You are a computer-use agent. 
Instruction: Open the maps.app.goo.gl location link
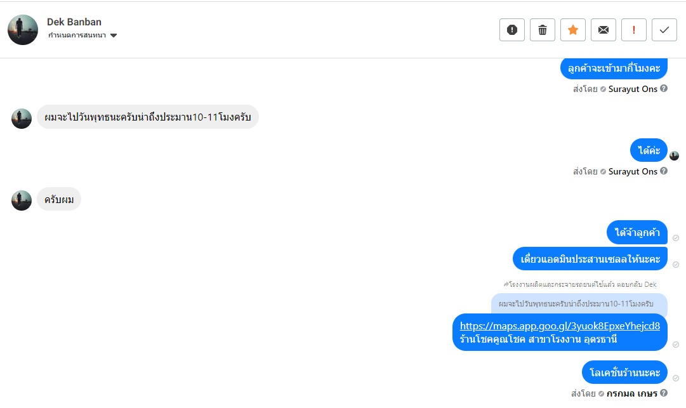pyautogui.click(x=560, y=326)
